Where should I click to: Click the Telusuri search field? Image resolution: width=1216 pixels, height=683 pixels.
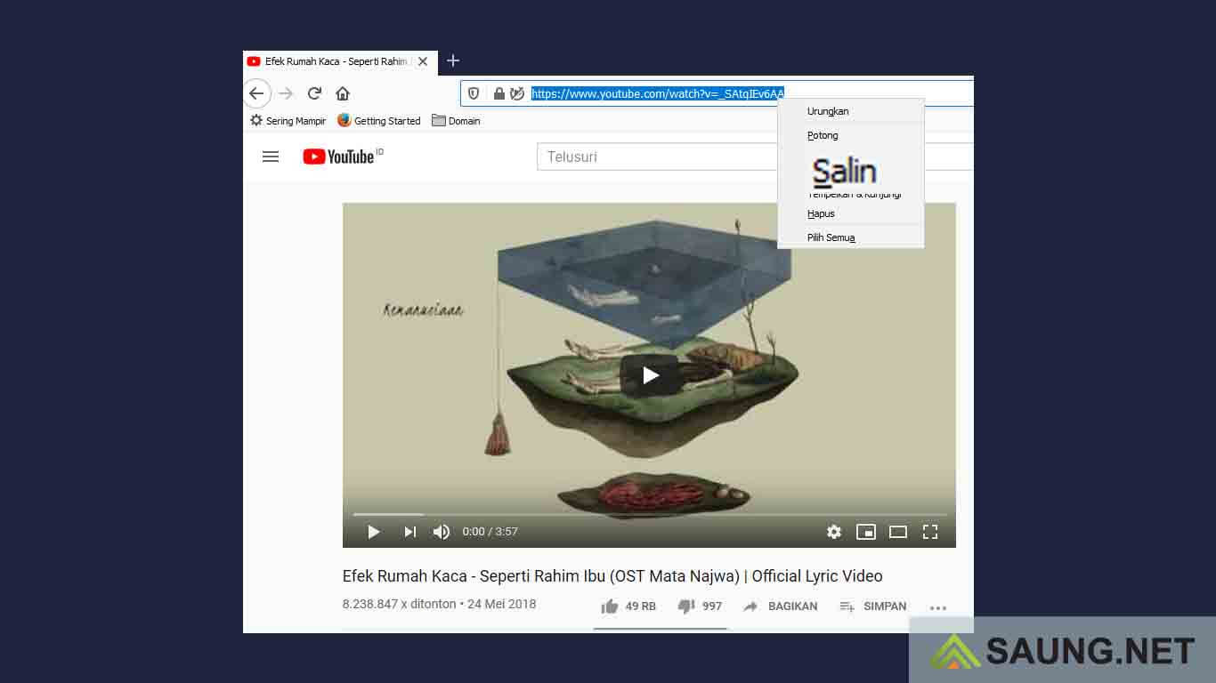click(657, 157)
